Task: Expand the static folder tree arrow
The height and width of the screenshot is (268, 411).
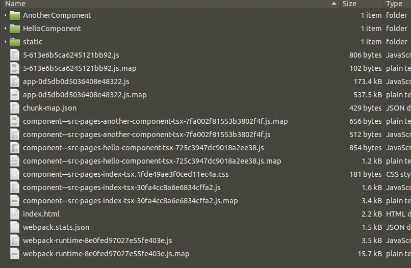Action: (6, 41)
